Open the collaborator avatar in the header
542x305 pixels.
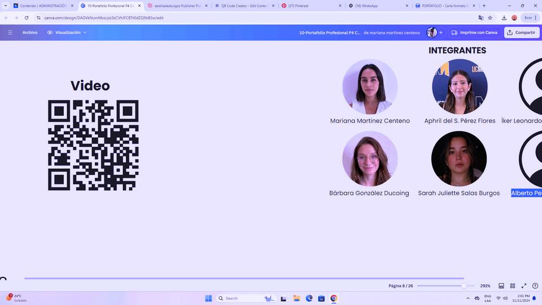pyautogui.click(x=431, y=33)
